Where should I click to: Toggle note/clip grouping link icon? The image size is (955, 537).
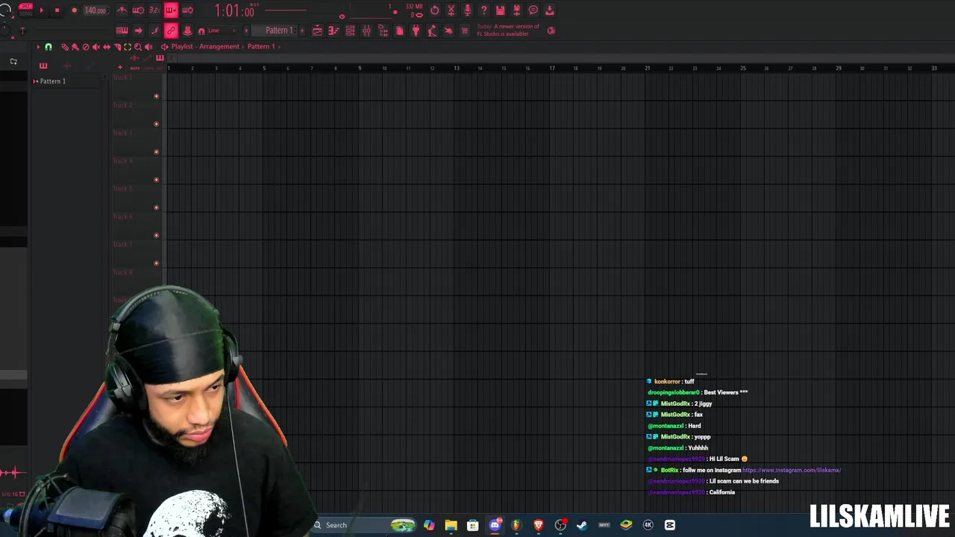pyautogui.click(x=171, y=31)
